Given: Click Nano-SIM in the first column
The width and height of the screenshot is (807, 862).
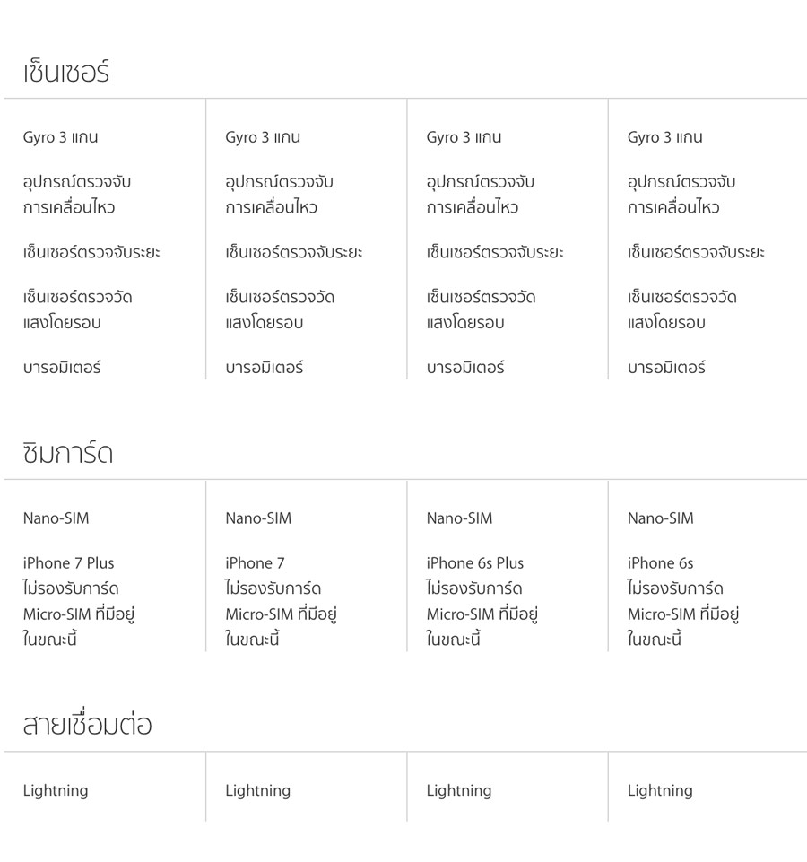Looking at the screenshot, I should point(56,518).
